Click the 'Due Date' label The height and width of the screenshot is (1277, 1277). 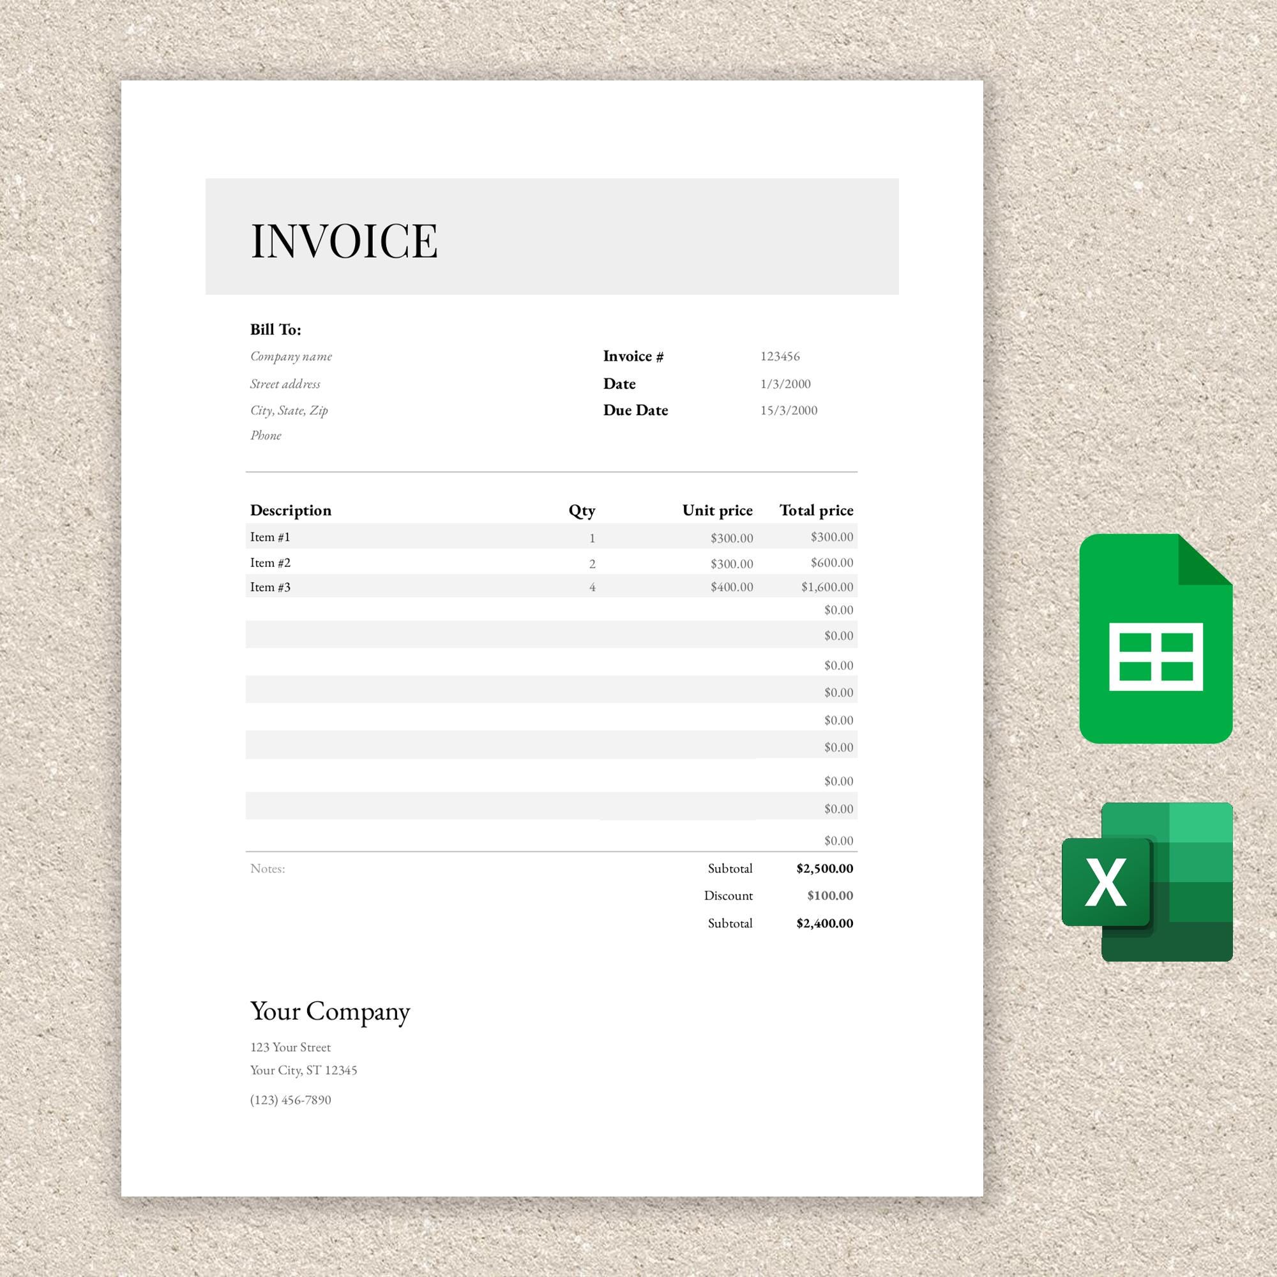click(635, 410)
